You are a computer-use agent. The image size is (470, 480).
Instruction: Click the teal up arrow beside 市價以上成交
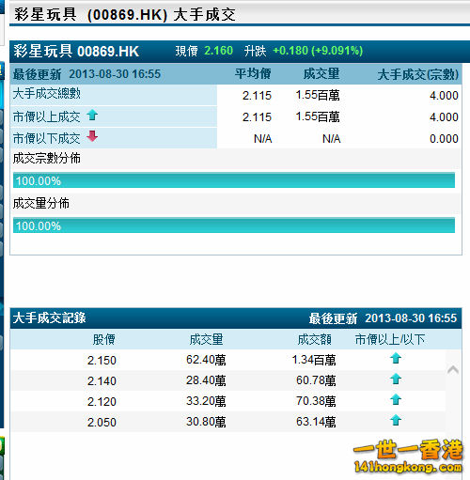tap(92, 116)
